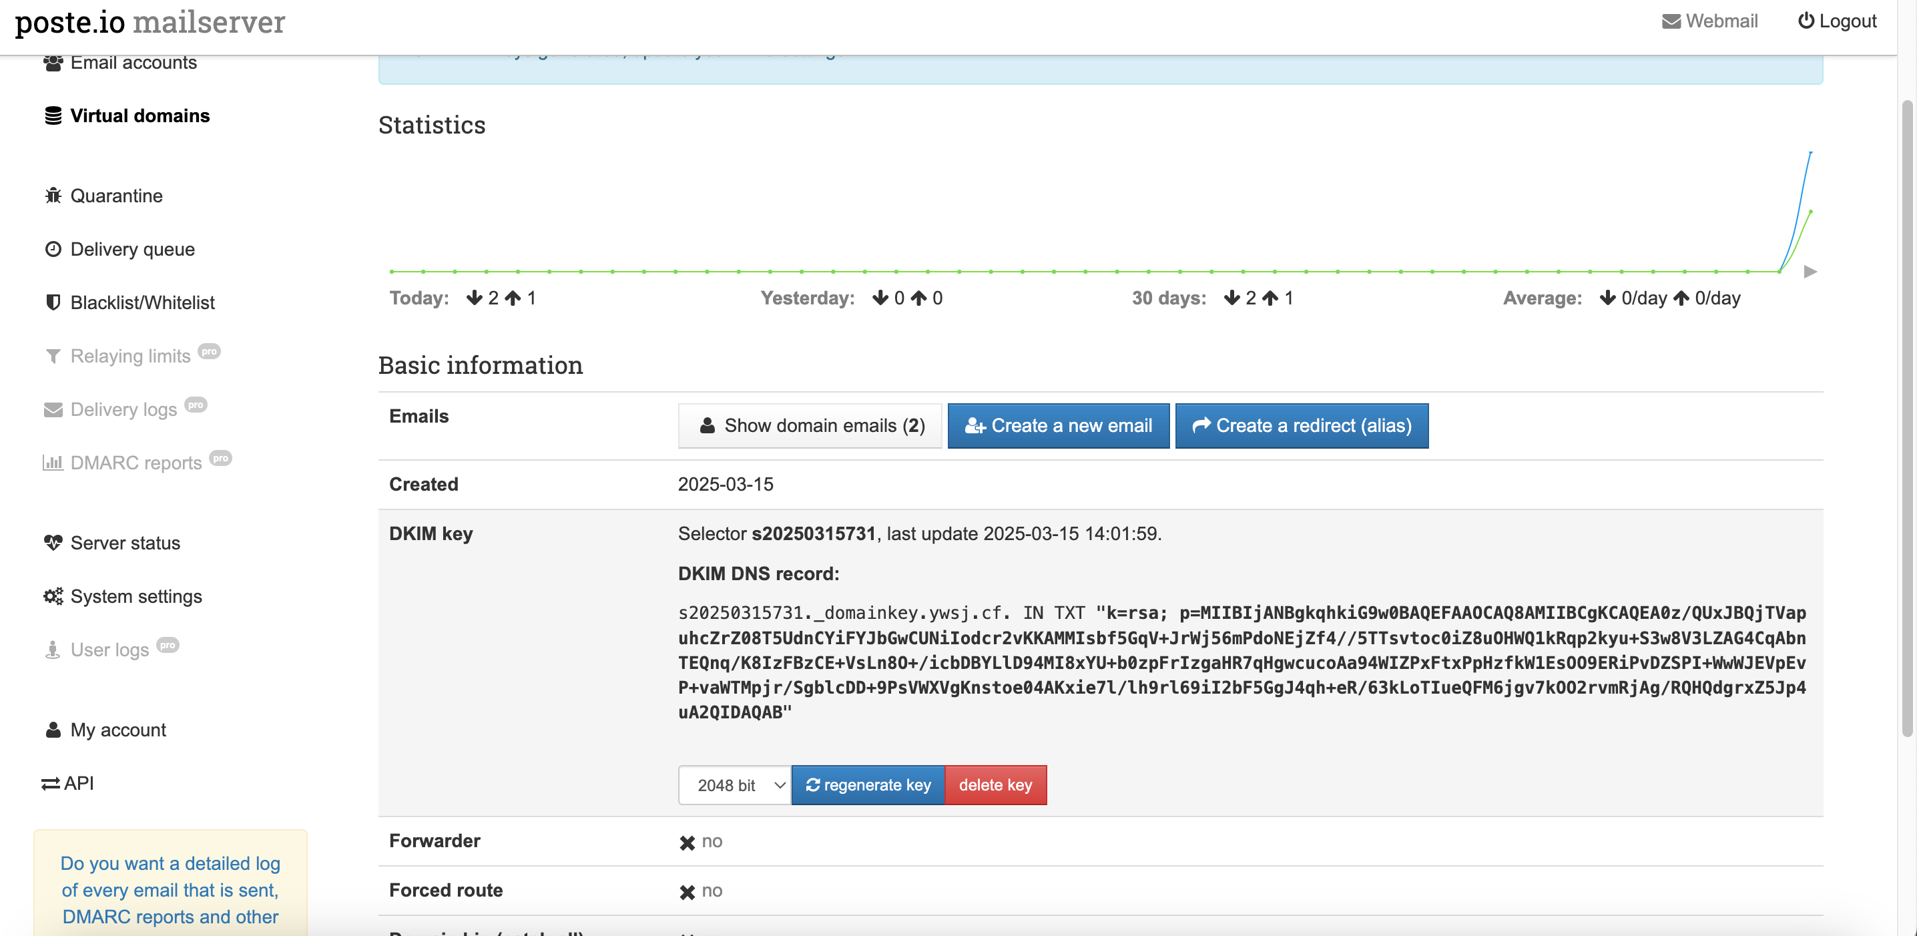
Task: Click the Blacklist/Whitelist shield icon
Action: pos(53,303)
